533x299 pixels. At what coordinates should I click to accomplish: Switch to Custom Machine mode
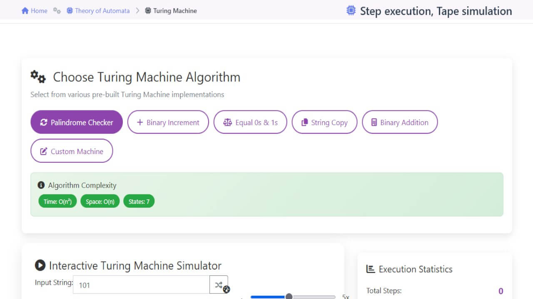72,151
